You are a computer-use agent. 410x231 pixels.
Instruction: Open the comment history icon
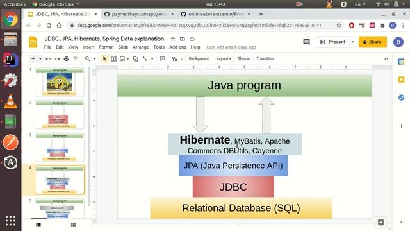306,42
